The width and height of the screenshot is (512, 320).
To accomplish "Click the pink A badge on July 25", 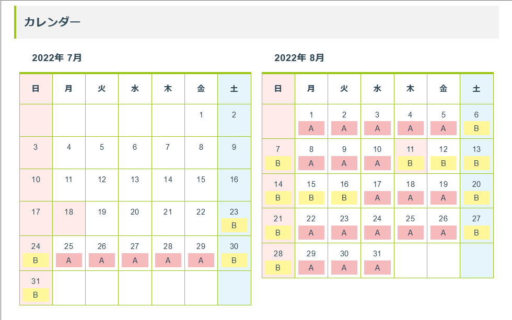I will tap(68, 260).
